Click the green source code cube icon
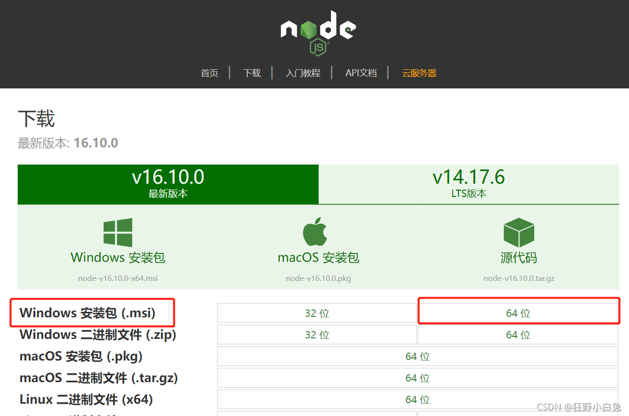This screenshot has width=629, height=416. coord(519,232)
